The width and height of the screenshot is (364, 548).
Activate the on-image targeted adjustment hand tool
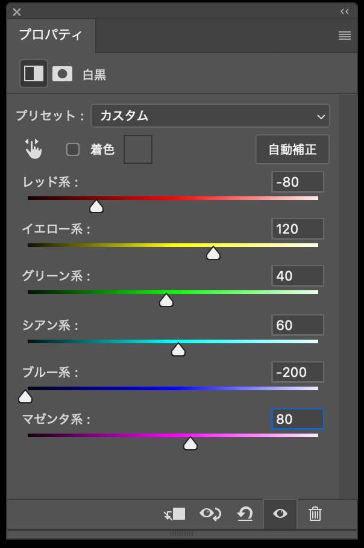coord(33,149)
